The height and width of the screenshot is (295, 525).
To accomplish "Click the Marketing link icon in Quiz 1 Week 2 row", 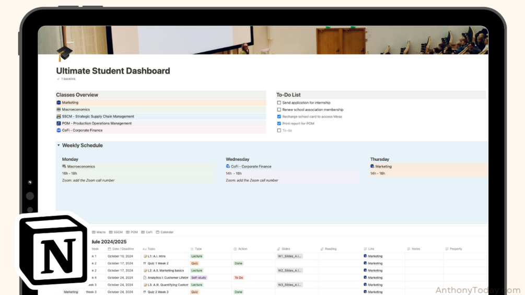I will (x=365, y=263).
